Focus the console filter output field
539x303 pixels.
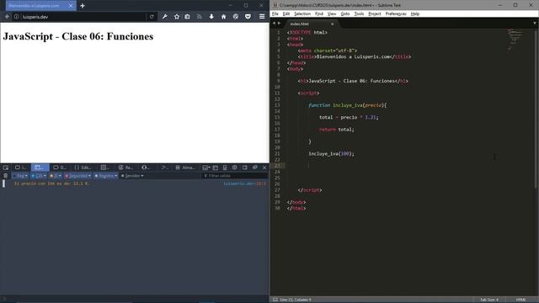coord(234,176)
